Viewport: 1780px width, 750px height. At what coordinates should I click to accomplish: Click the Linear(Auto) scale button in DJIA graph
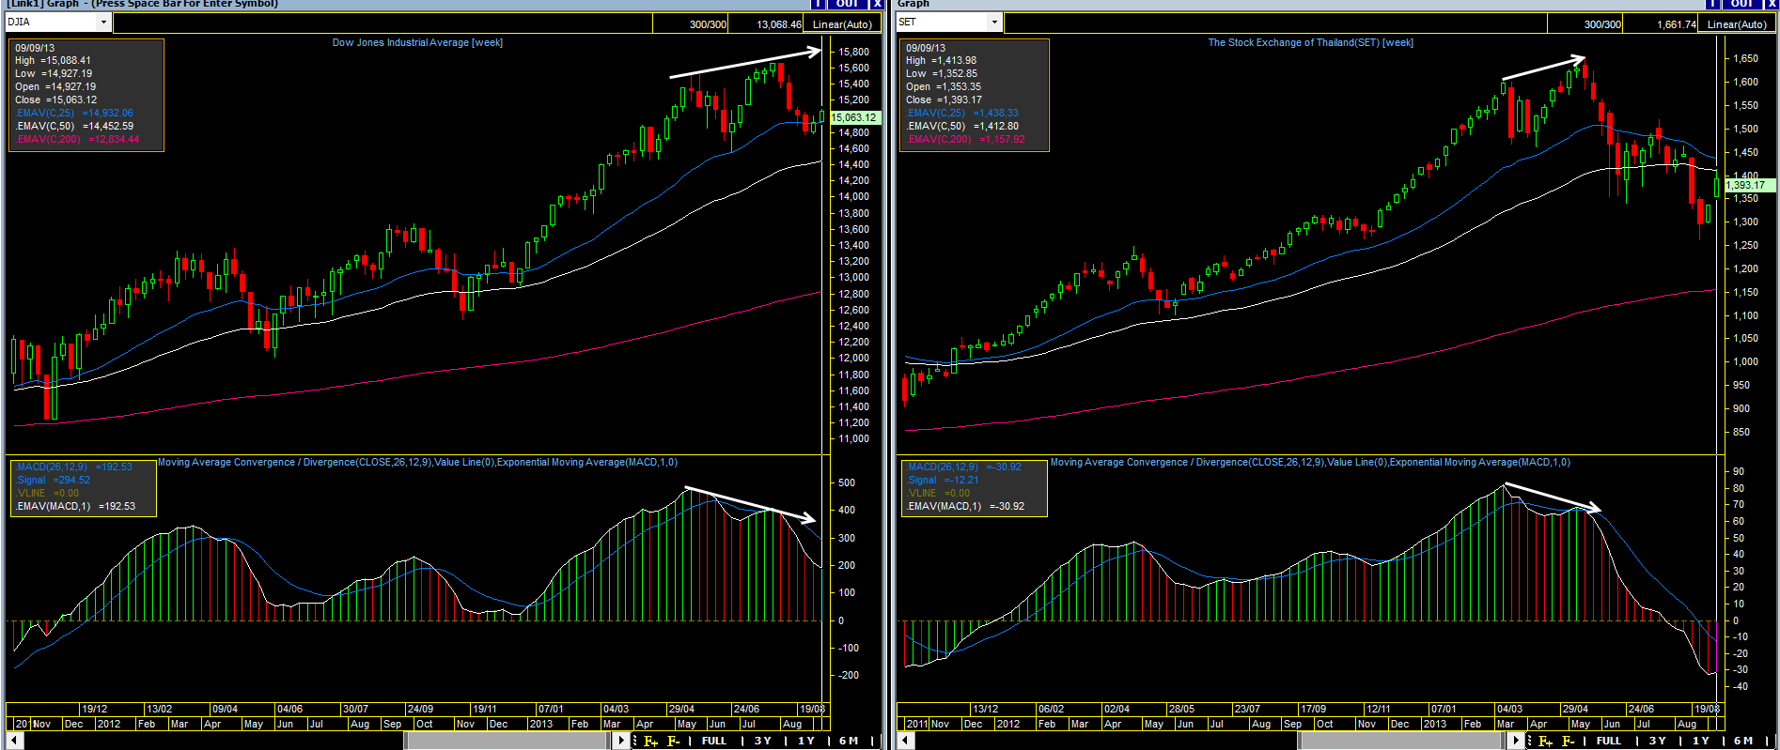(842, 24)
